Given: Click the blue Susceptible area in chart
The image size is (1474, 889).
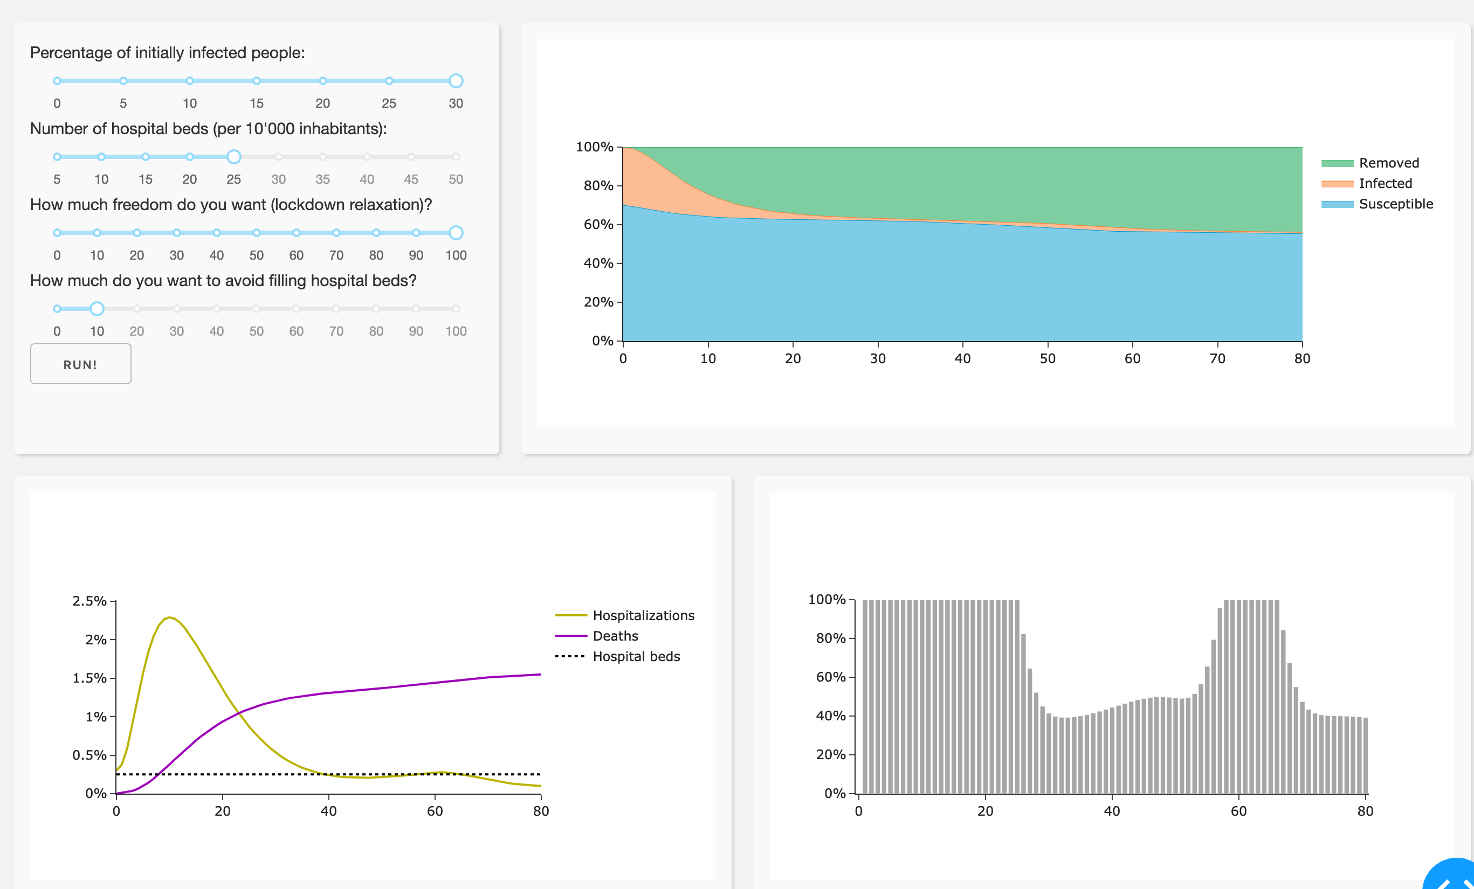Looking at the screenshot, I should click(957, 281).
